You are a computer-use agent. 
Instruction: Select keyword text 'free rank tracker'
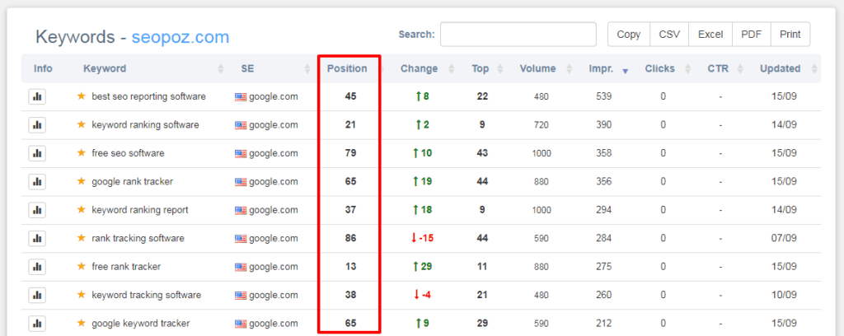click(126, 267)
